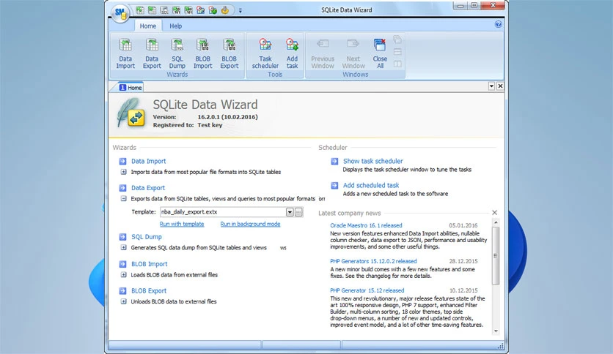
Task: Click the Run in background mode link
Action: [250, 224]
